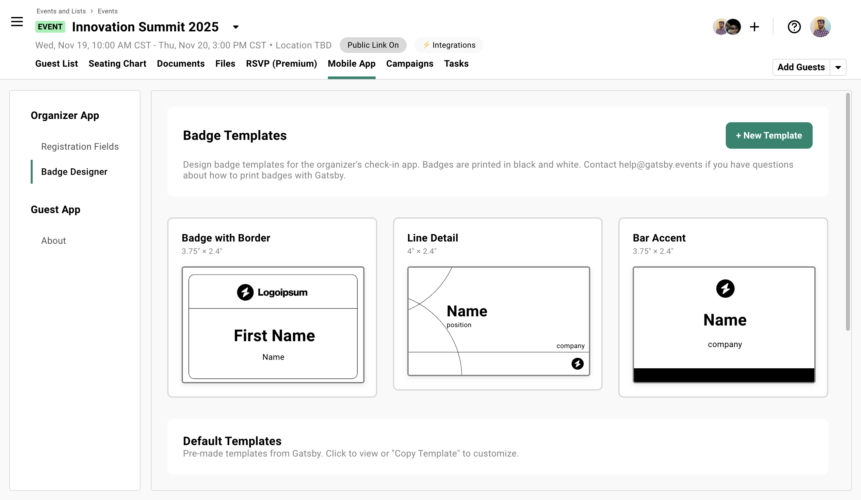The image size is (861, 500).
Task: Open the Add Guests dropdown arrow
Action: (x=838, y=67)
